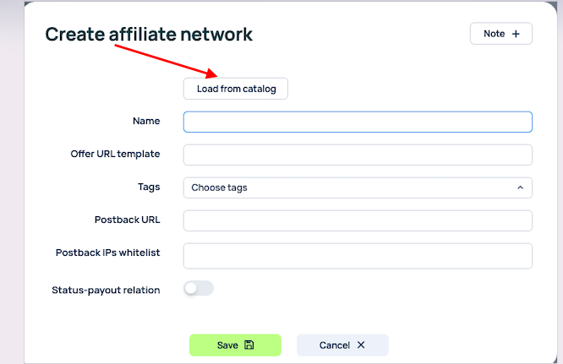Enable the Status-payout relation switch

pyautogui.click(x=199, y=289)
